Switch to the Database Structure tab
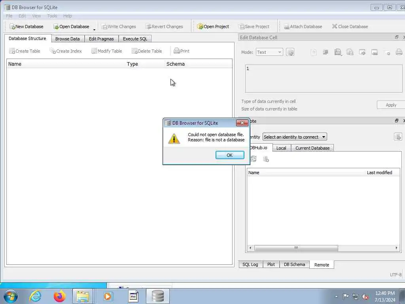This screenshot has height=304, width=405. pos(27,38)
